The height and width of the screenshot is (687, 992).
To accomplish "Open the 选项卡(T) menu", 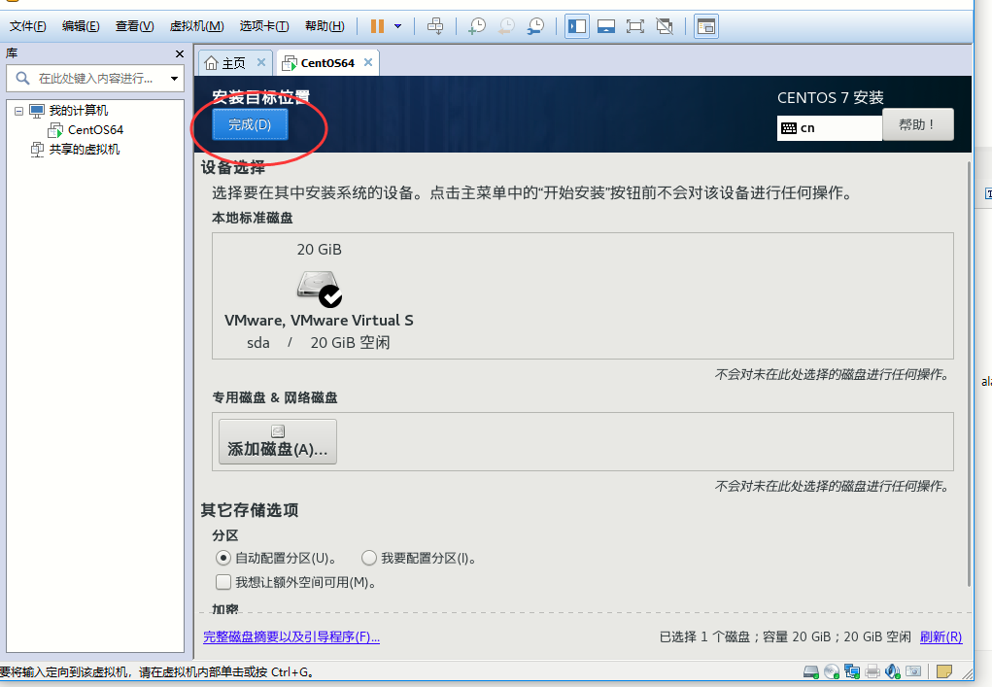I will [264, 26].
